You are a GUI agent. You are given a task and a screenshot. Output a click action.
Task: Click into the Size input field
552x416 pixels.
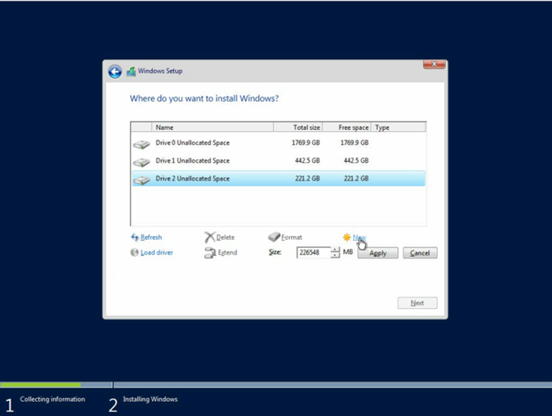point(313,252)
